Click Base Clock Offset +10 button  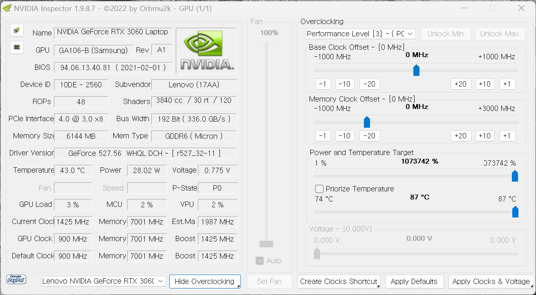point(484,84)
